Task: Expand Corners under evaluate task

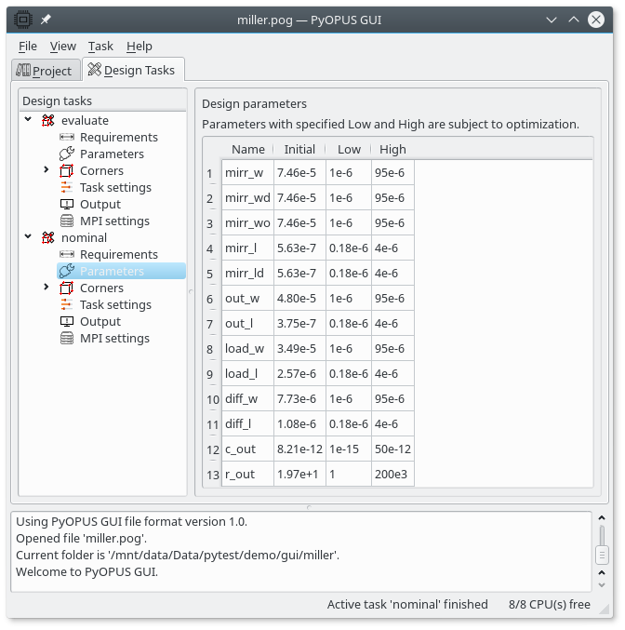Action: click(47, 170)
